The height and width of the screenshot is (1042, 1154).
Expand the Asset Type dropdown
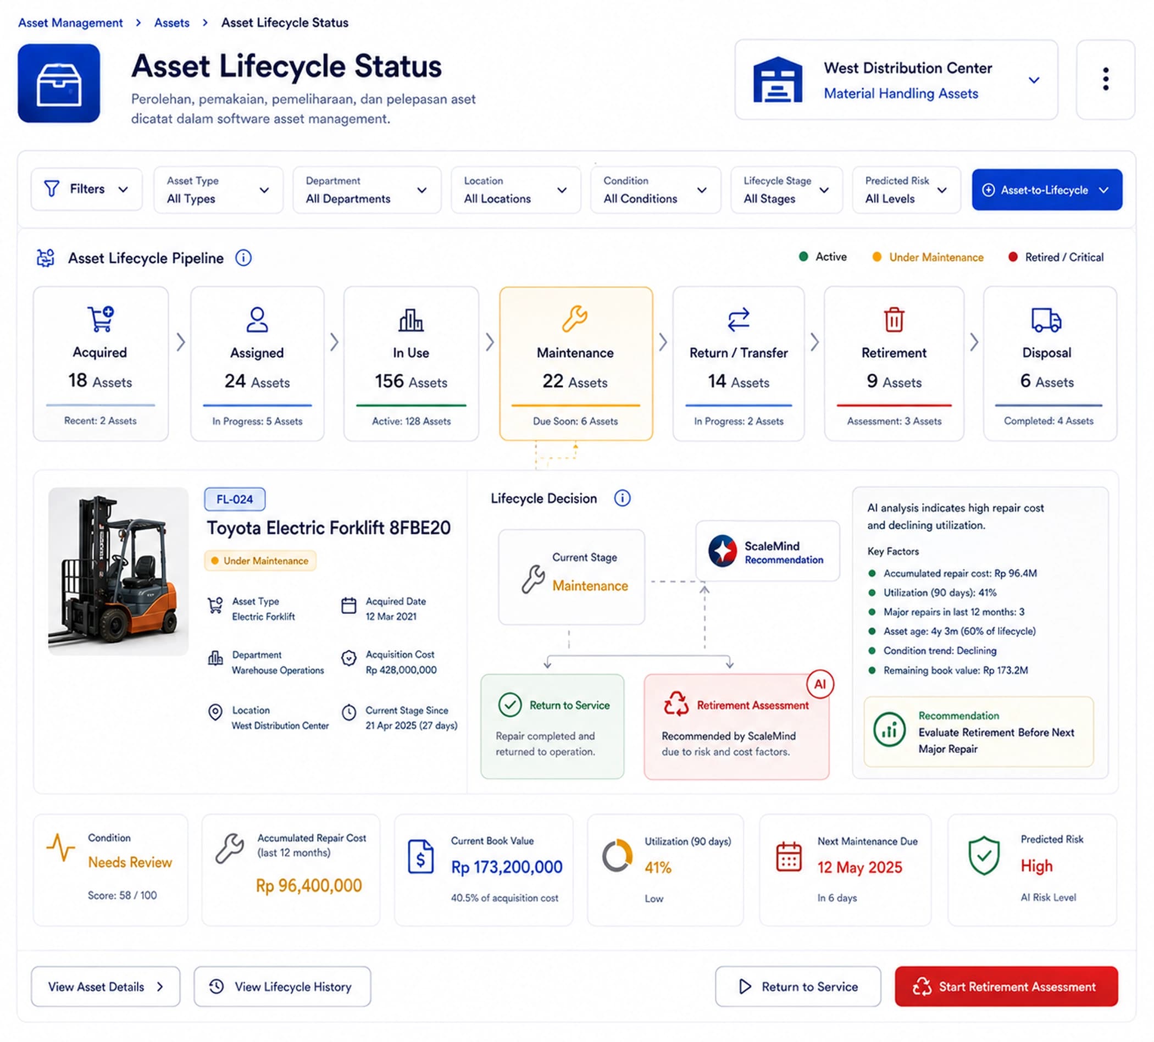(x=218, y=190)
